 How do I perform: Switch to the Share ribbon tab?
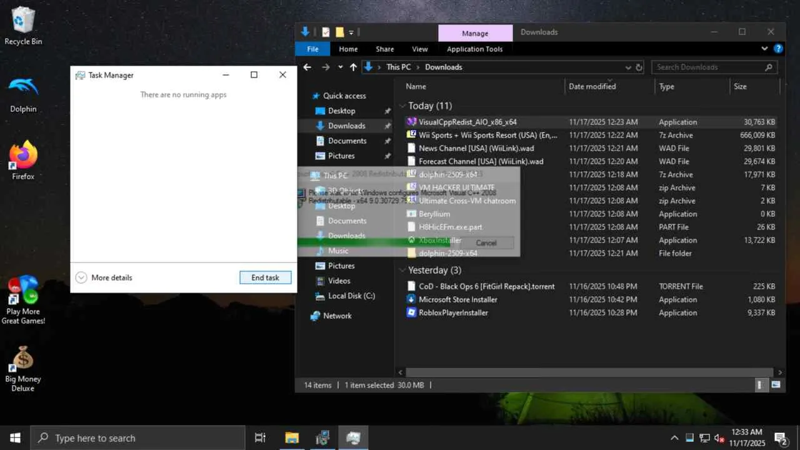click(x=385, y=49)
